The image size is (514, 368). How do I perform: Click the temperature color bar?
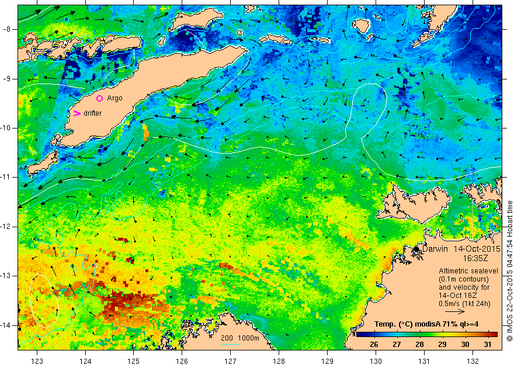pyautogui.click(x=426, y=334)
